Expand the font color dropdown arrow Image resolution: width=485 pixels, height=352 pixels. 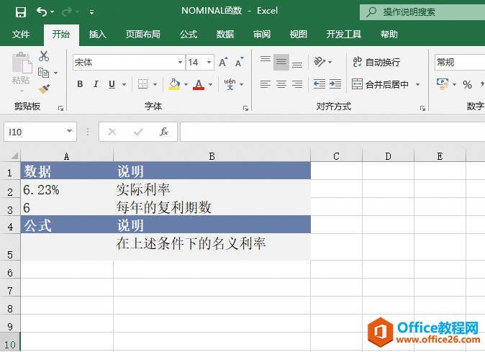coord(210,84)
